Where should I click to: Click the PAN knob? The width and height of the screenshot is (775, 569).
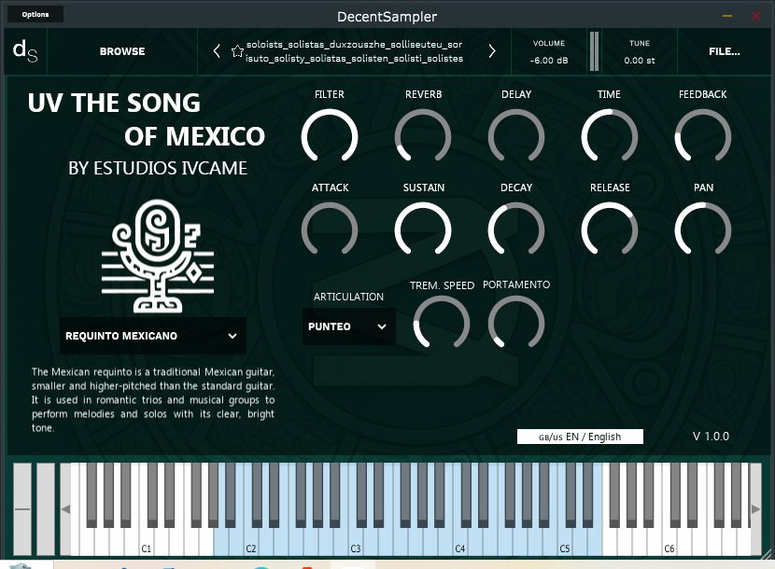(x=703, y=230)
